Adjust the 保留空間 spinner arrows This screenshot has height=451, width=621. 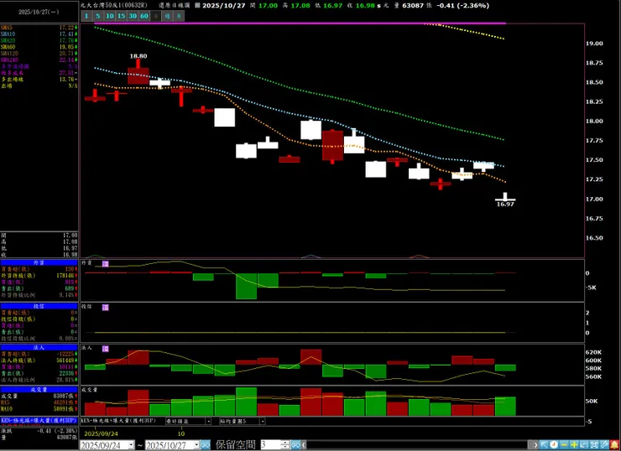tap(284, 445)
